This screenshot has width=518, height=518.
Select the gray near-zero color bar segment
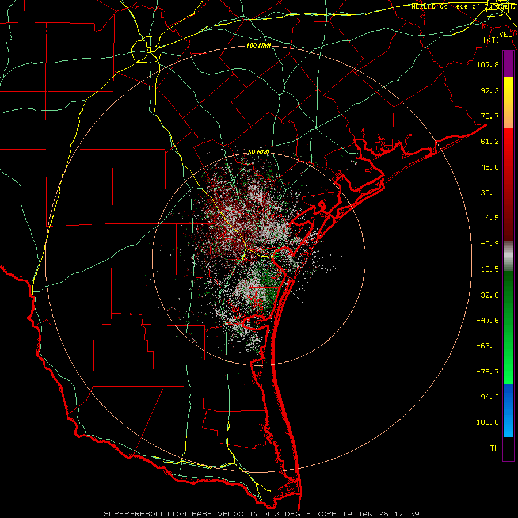tap(508, 256)
